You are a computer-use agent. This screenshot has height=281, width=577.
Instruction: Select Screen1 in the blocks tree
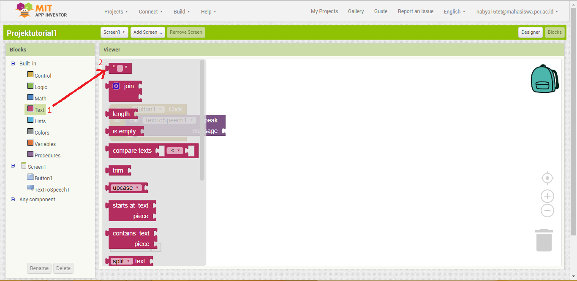click(33, 167)
